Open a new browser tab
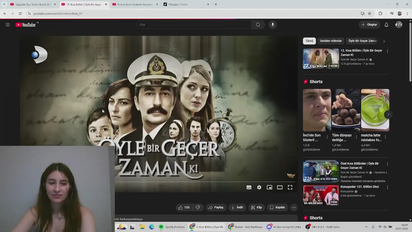This screenshot has width=412, height=232. [216, 5]
